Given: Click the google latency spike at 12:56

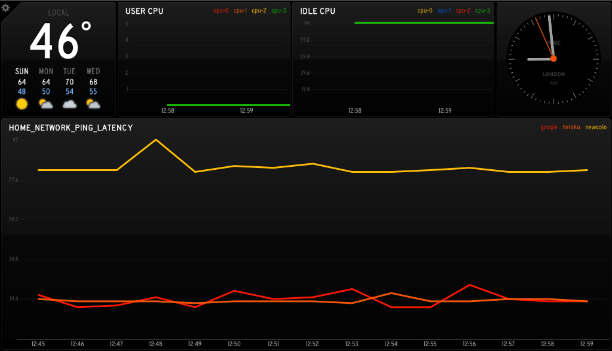Looking at the screenshot, I should pyautogui.click(x=470, y=285).
